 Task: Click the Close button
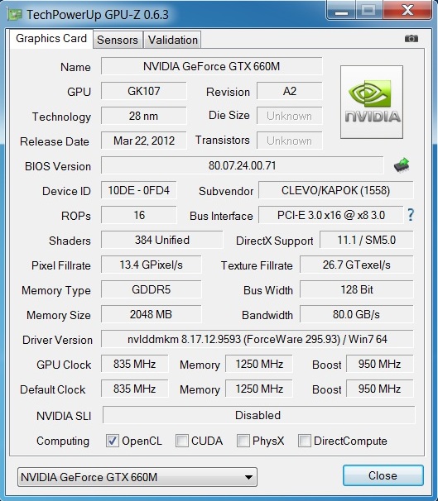tap(383, 475)
